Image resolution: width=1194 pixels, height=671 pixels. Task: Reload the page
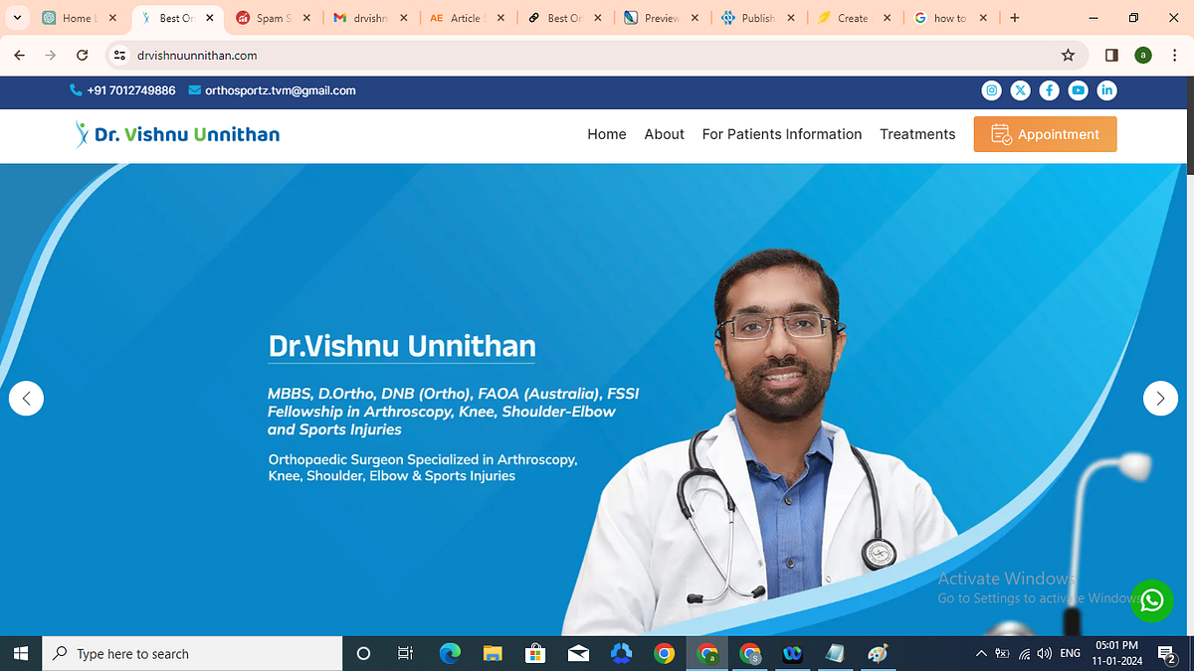(x=83, y=56)
